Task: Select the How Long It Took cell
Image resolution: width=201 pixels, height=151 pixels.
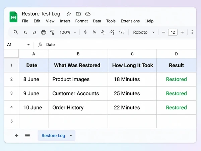Action: click(x=132, y=65)
